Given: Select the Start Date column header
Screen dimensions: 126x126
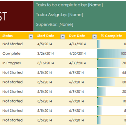Looking at the screenshot, I should [x=49, y=36].
